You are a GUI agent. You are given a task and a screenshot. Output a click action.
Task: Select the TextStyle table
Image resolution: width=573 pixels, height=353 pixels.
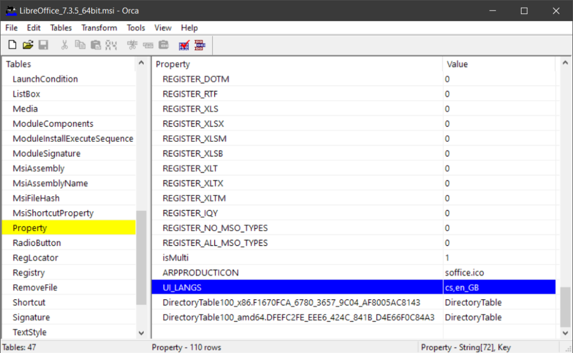[69, 332]
